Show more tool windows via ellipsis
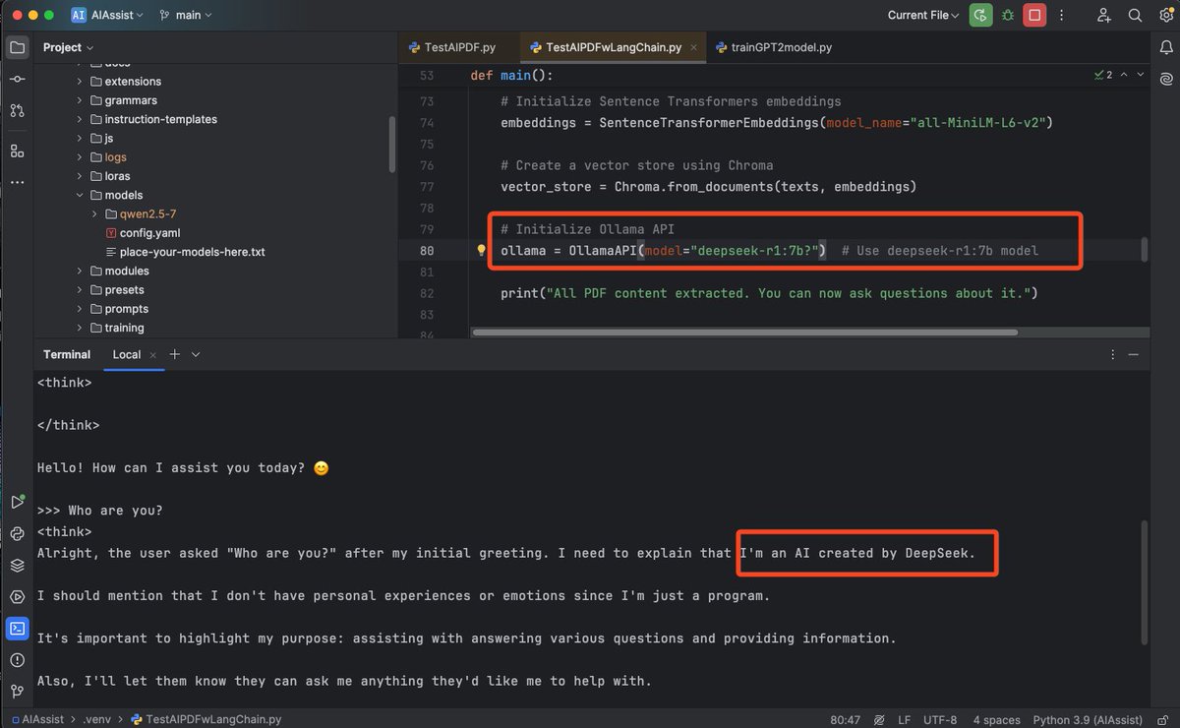Image resolution: width=1180 pixels, height=728 pixels. 17,182
